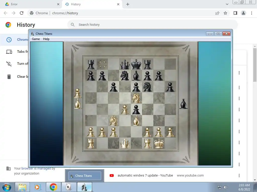Select the black queen on d8
The image size is (257, 192).
click(x=125, y=64)
